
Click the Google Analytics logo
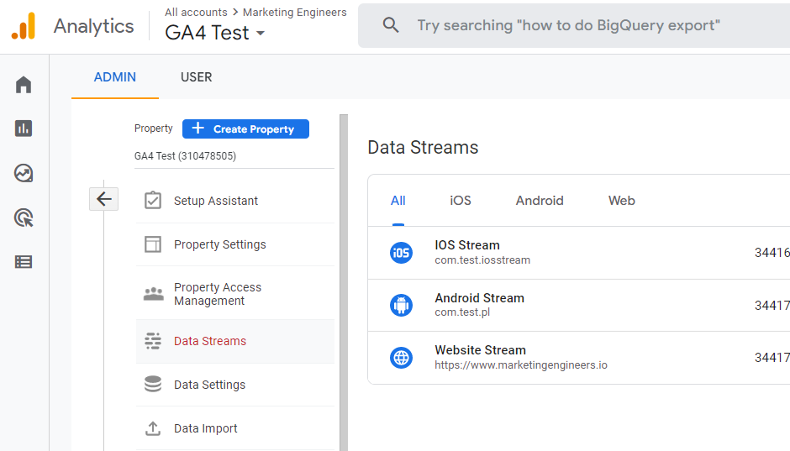pyautogui.click(x=24, y=26)
